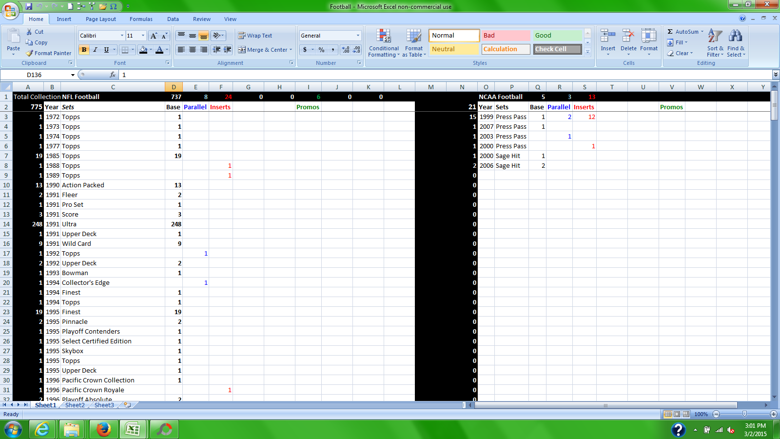This screenshot has height=439, width=780.
Task: Expand the Cell Styles gallery
Action: click(588, 52)
